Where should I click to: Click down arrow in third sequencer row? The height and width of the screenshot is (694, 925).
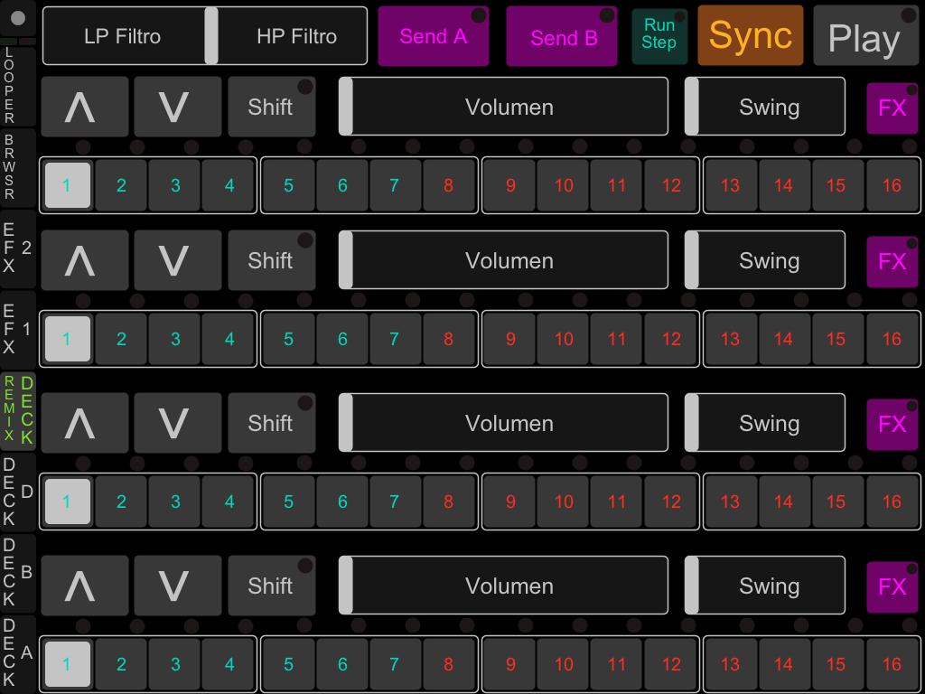(178, 423)
